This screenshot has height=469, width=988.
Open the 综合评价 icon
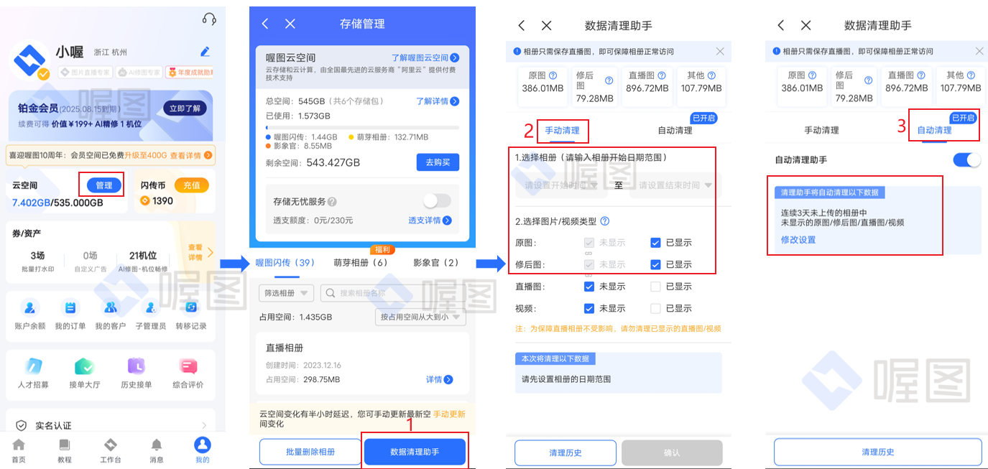coord(188,366)
